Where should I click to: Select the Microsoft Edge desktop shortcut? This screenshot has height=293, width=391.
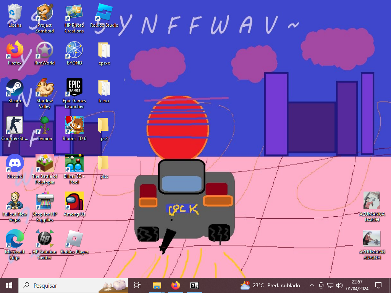coord(15,245)
